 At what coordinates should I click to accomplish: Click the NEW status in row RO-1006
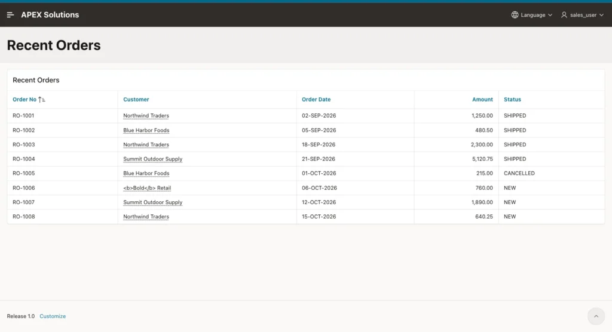pos(510,187)
